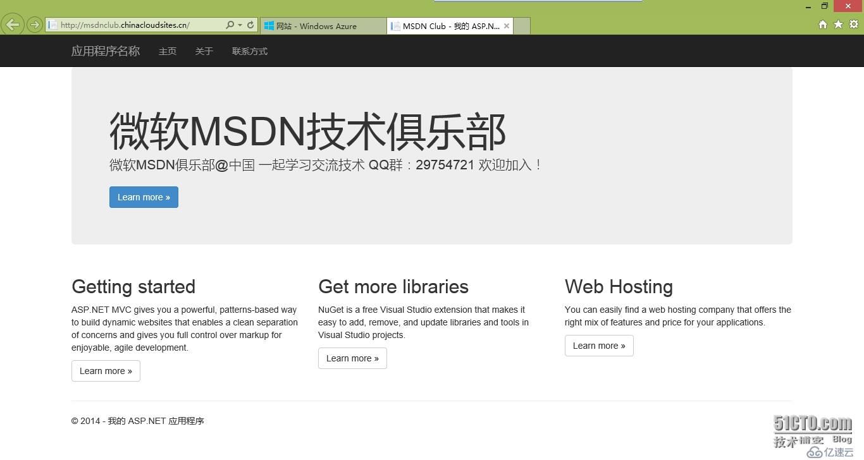
Task: Close the MSDN Club tab
Action: [507, 26]
